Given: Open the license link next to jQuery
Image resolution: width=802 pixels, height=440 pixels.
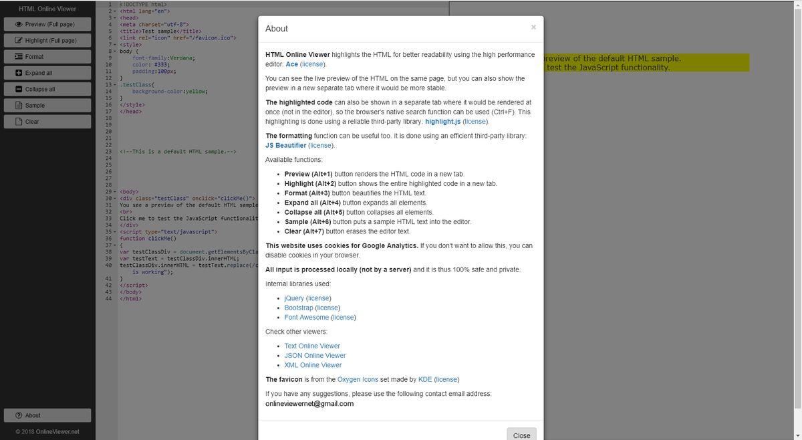Looking at the screenshot, I should [x=318, y=298].
